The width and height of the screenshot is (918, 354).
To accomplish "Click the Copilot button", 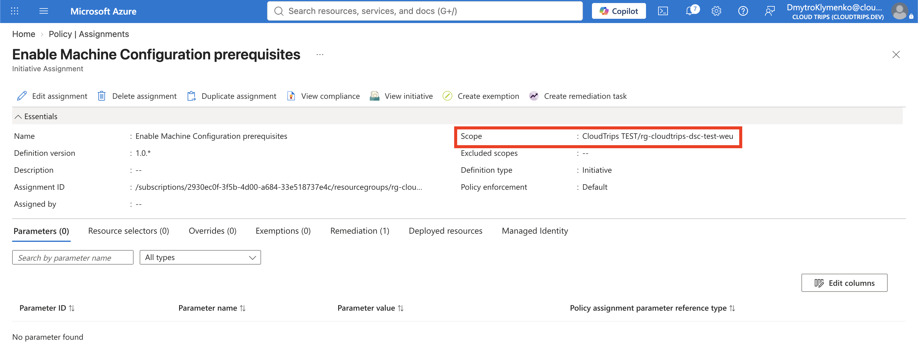I will point(619,11).
